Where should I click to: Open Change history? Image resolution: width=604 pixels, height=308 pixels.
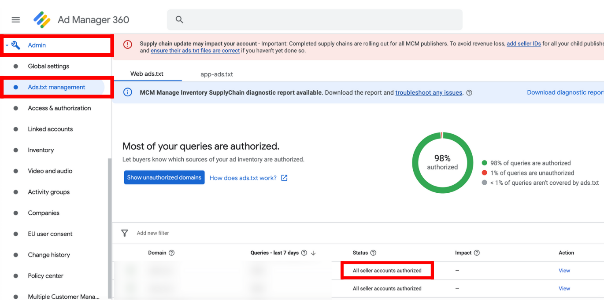click(x=49, y=255)
